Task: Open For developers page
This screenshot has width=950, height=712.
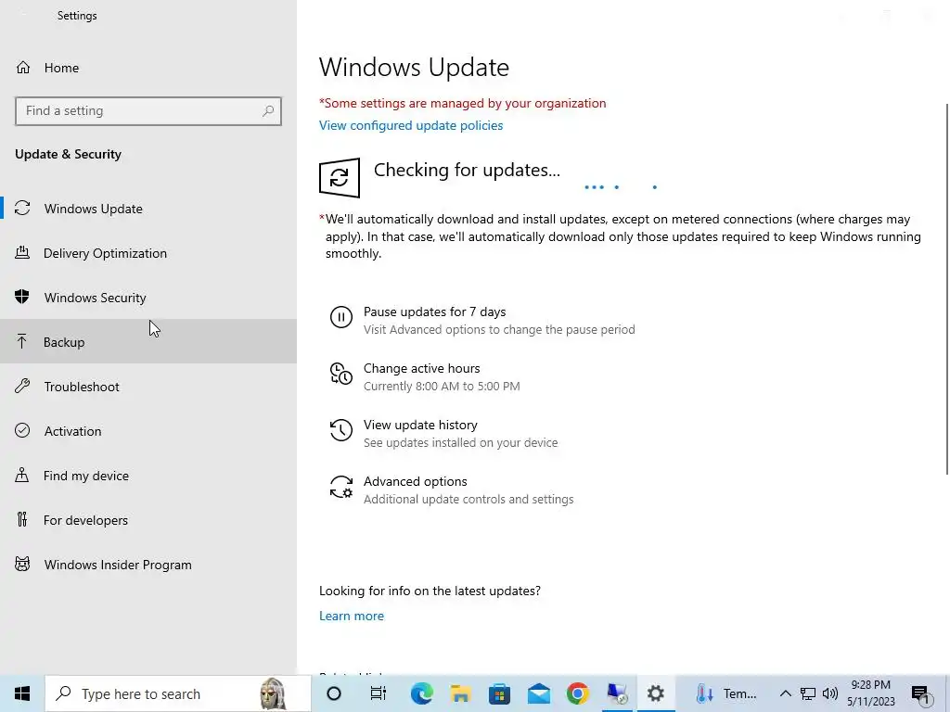Action: click(x=148, y=519)
